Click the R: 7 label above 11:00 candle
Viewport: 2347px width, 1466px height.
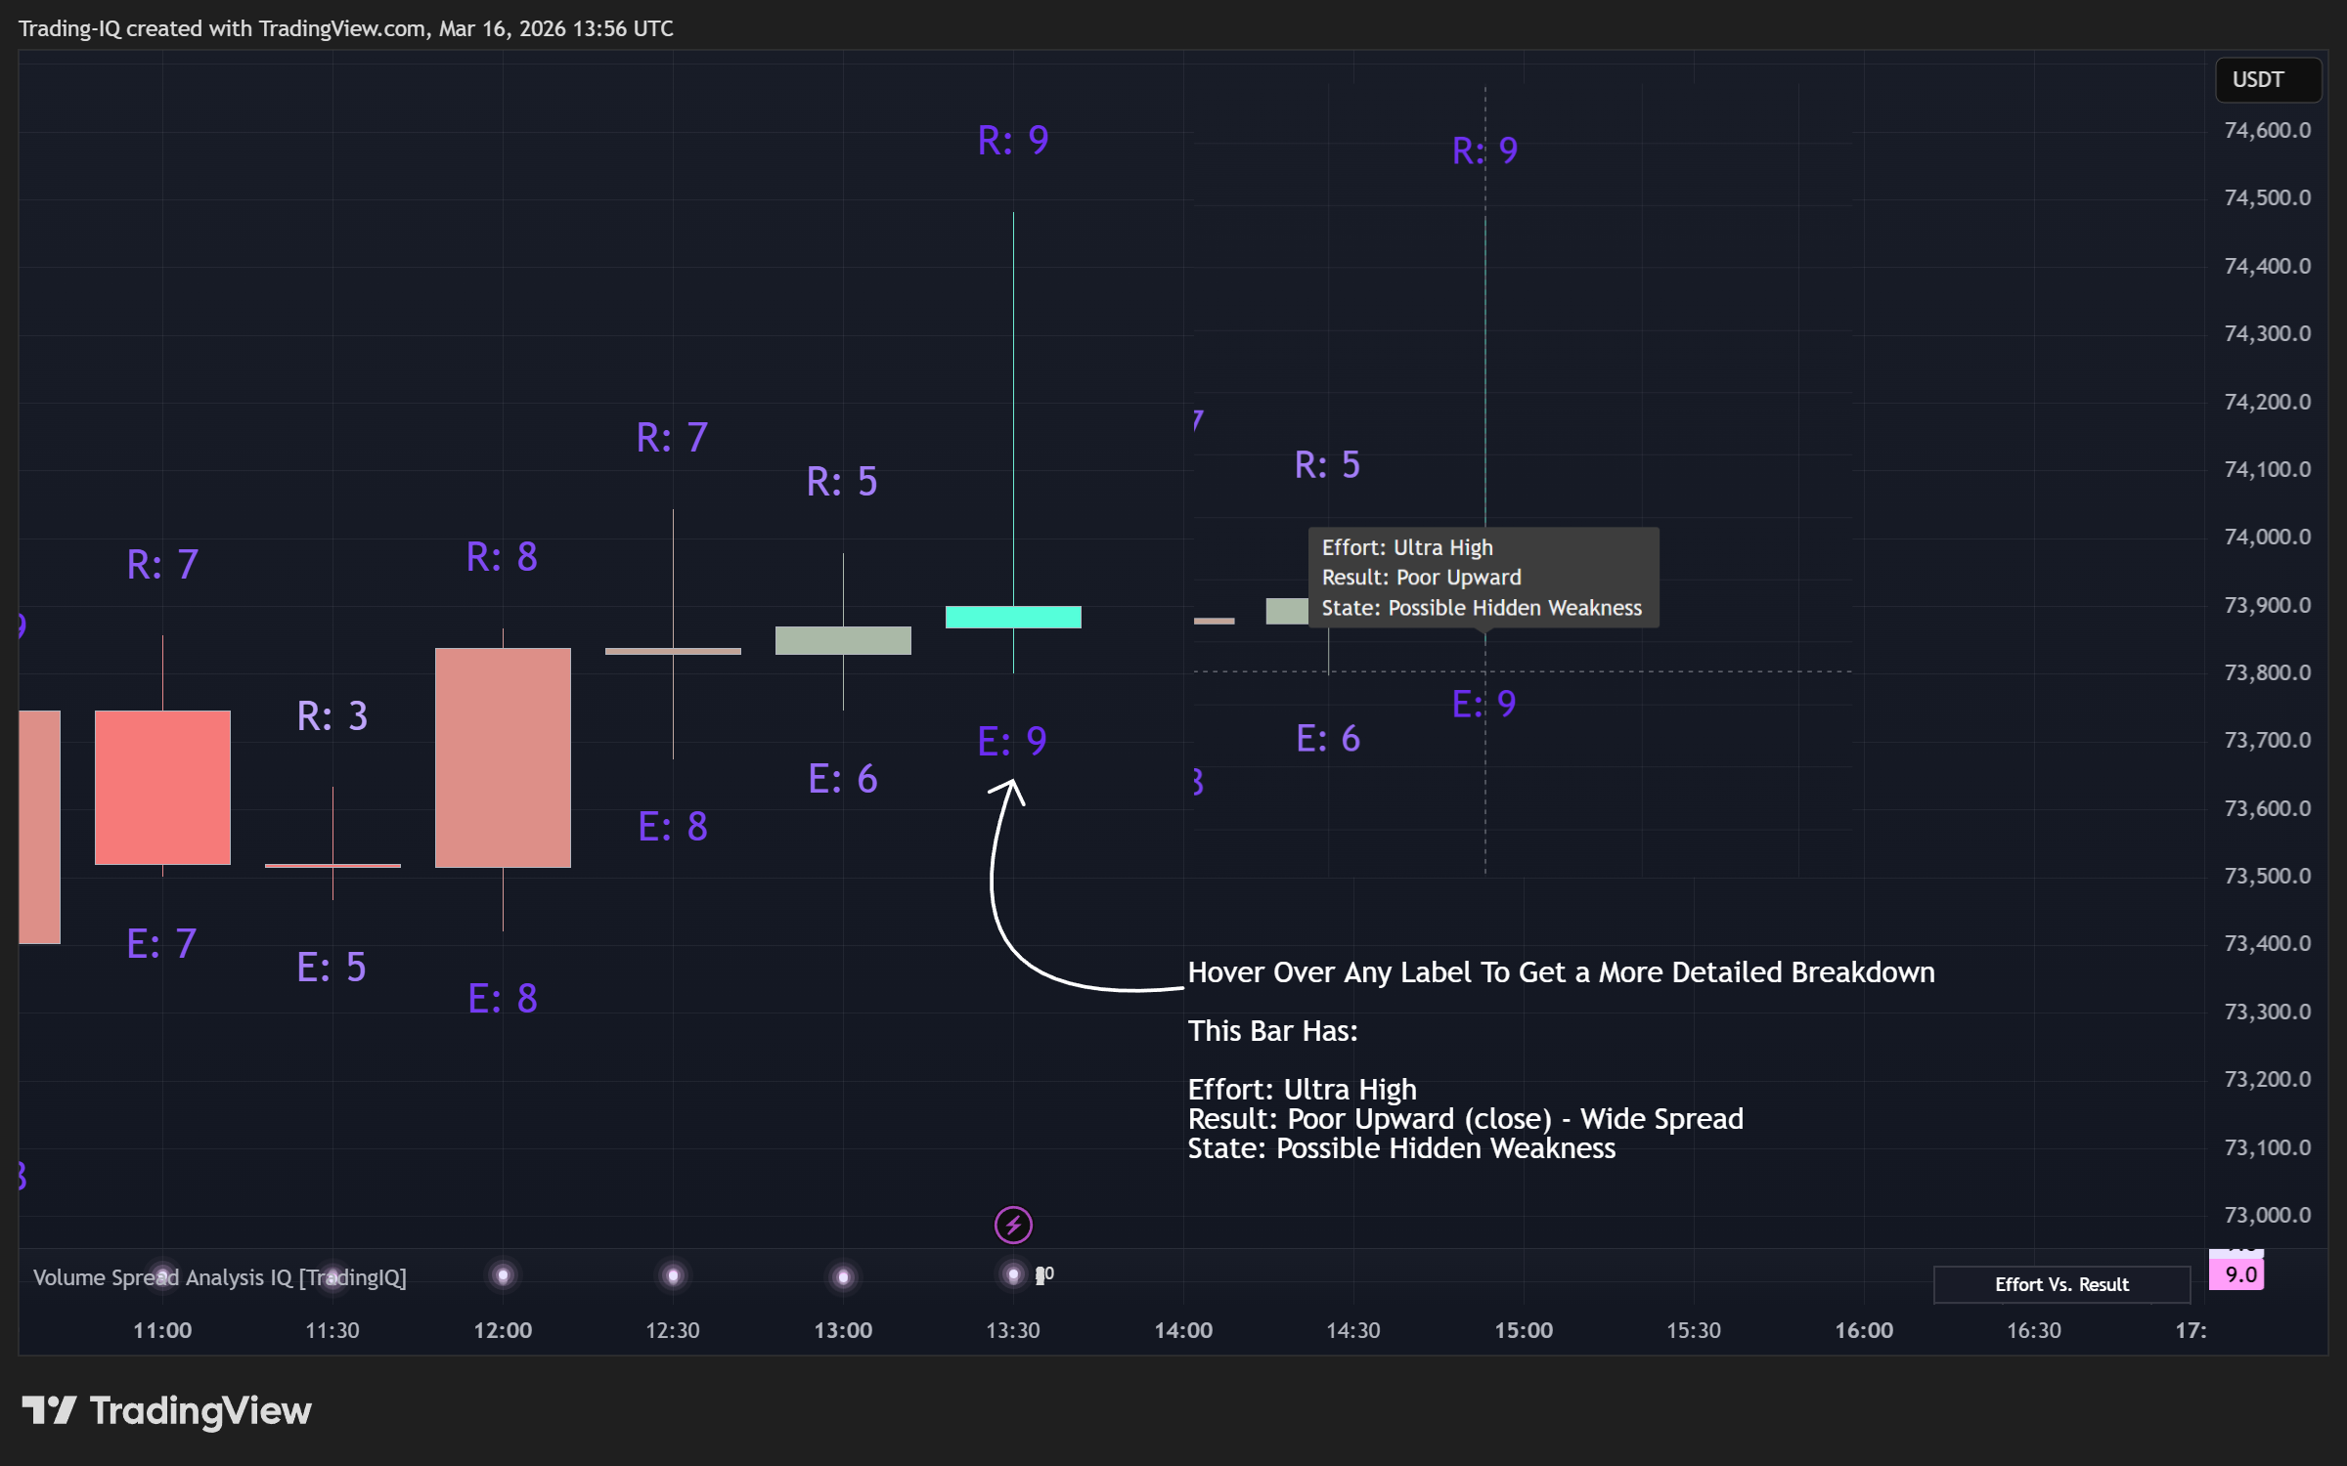(162, 565)
